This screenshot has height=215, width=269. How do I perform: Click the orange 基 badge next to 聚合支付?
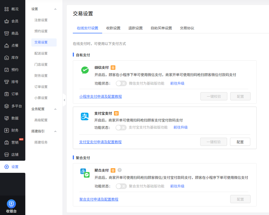pyautogui.click(x=113, y=170)
